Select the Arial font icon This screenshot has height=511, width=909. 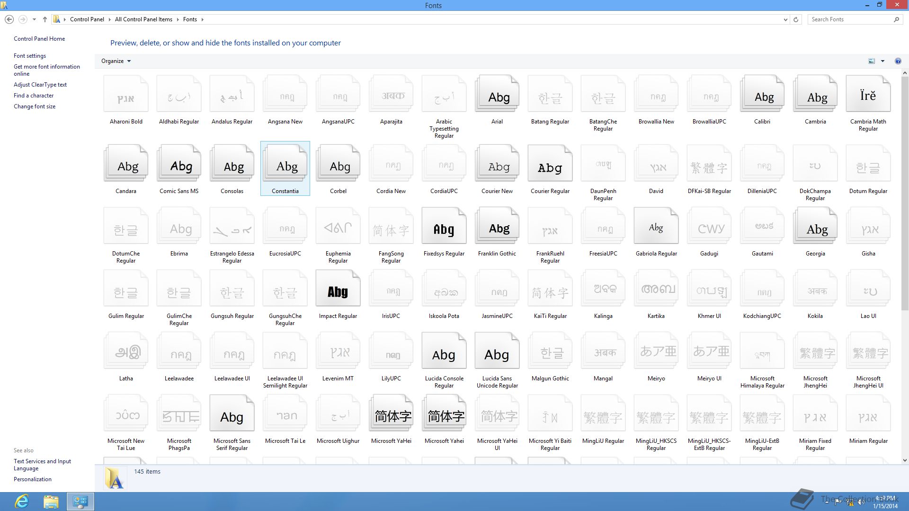click(497, 94)
